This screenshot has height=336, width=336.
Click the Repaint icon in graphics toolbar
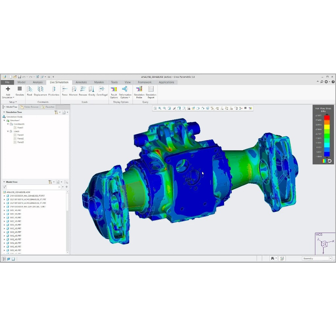coord(169,108)
